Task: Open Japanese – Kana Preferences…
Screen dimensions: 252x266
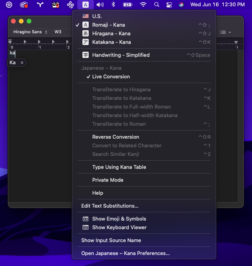Action: (144, 253)
